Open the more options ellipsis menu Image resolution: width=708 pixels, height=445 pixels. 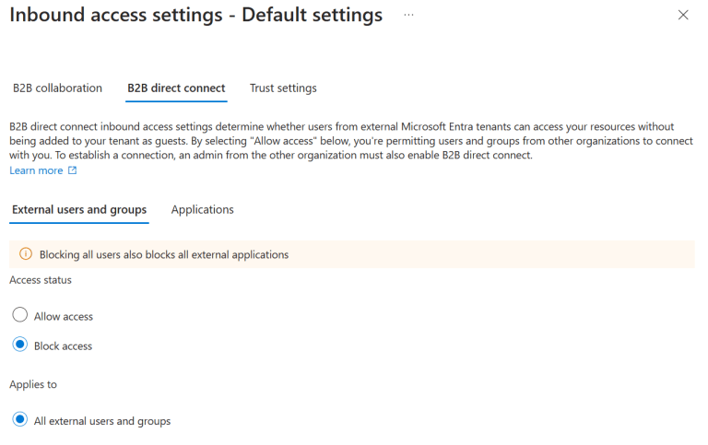pyautogui.click(x=408, y=16)
